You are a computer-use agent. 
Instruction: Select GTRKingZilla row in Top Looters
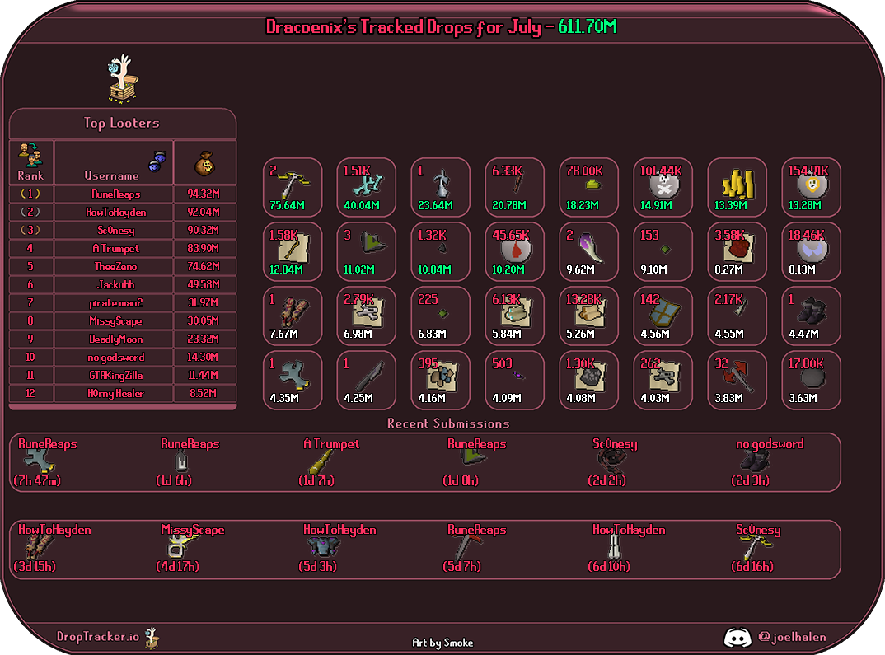[123, 375]
